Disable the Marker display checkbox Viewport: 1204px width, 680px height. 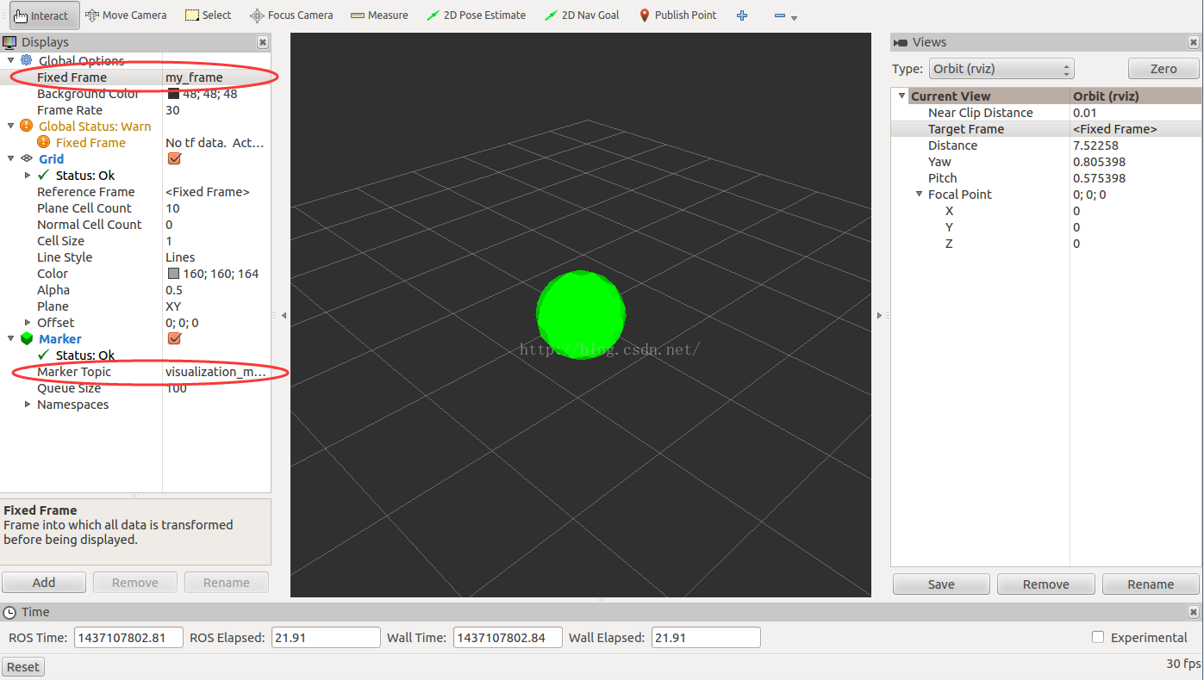coord(174,338)
